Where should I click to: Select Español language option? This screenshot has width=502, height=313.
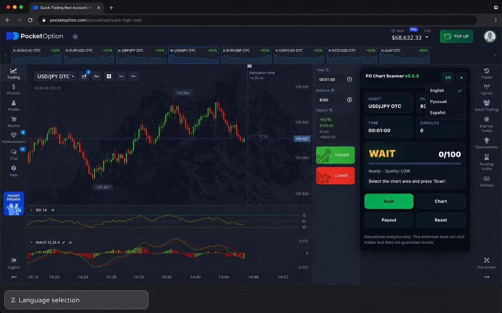446,112
